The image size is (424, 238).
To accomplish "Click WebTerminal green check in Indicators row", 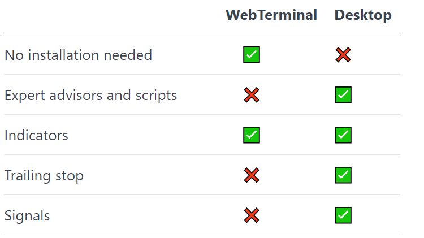I will [x=252, y=135].
